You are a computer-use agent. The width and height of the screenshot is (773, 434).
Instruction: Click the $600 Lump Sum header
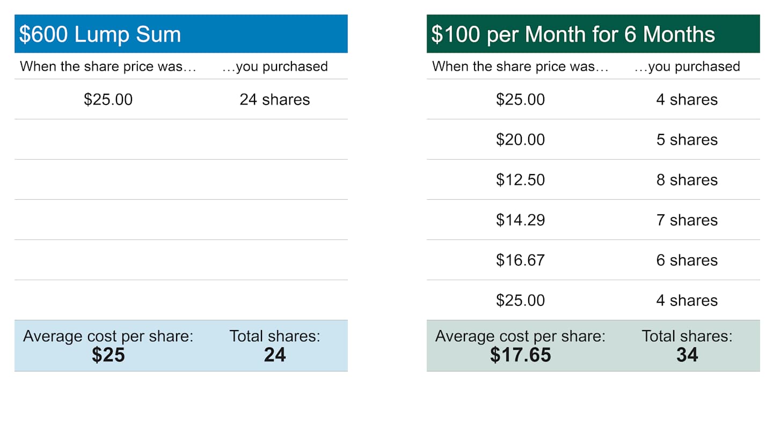[x=100, y=34]
